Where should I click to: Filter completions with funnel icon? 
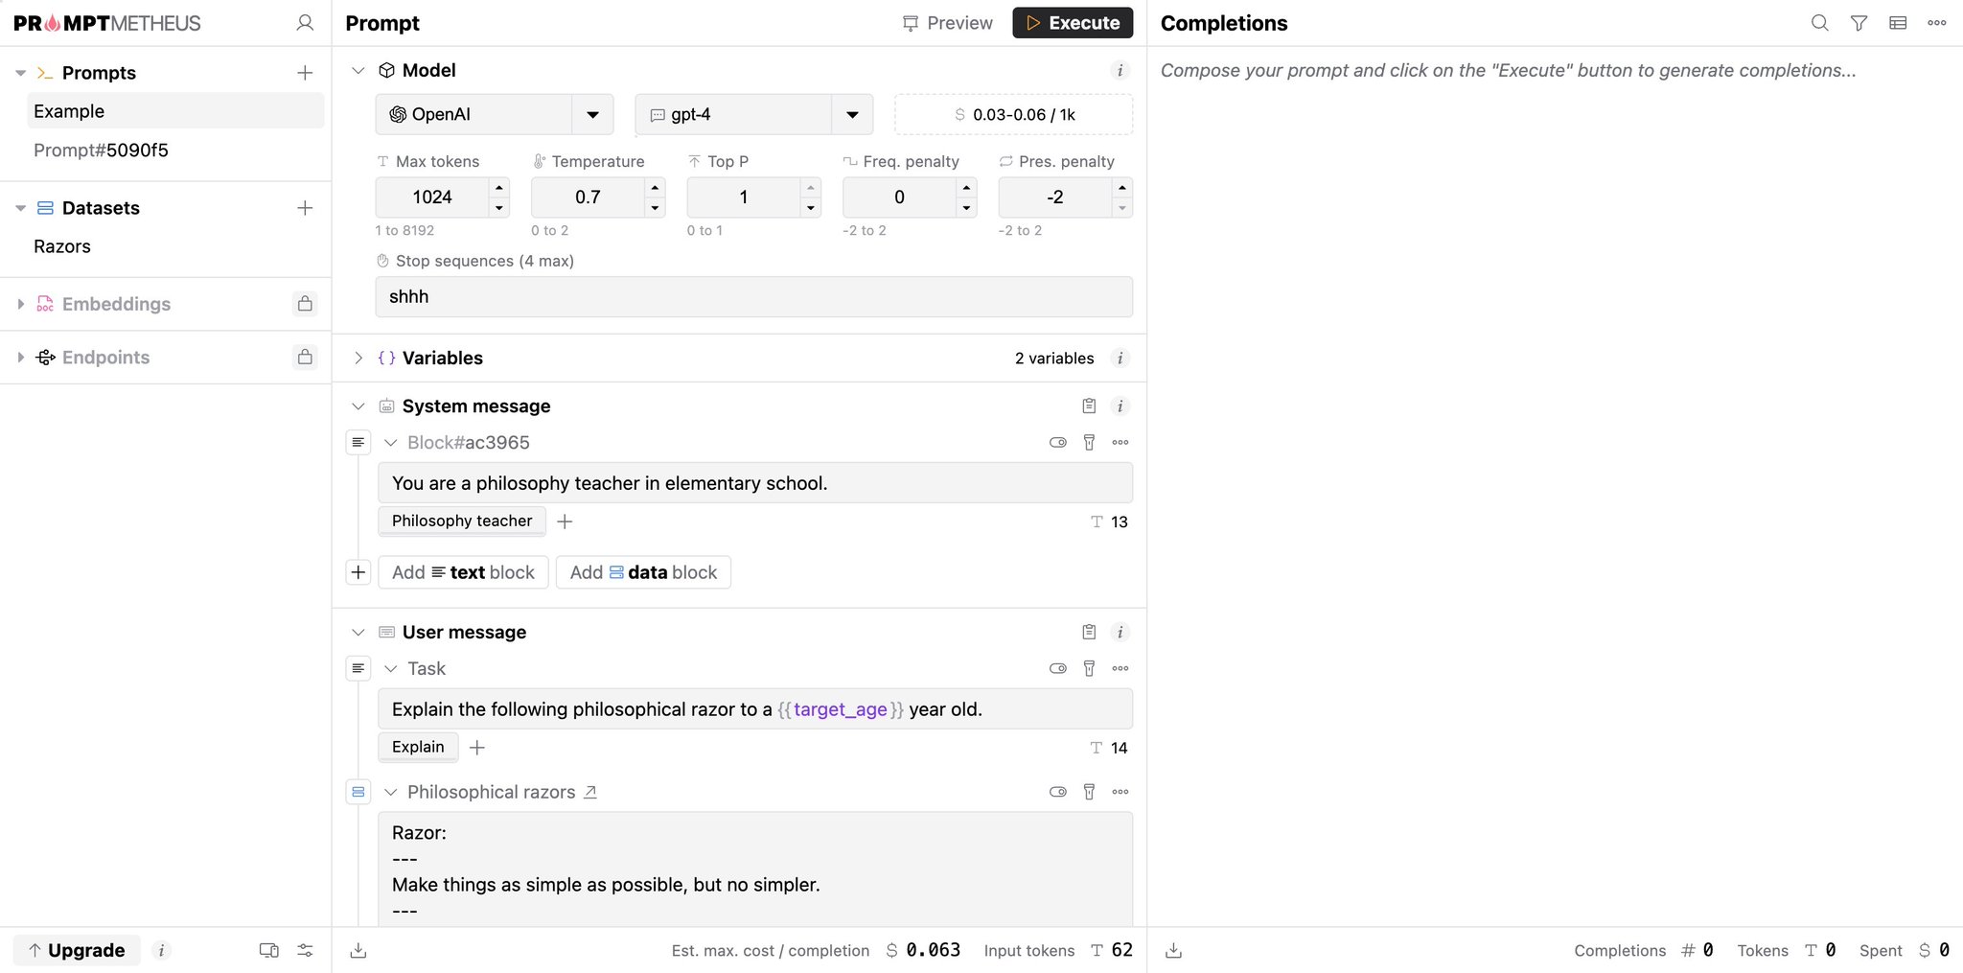(1859, 23)
